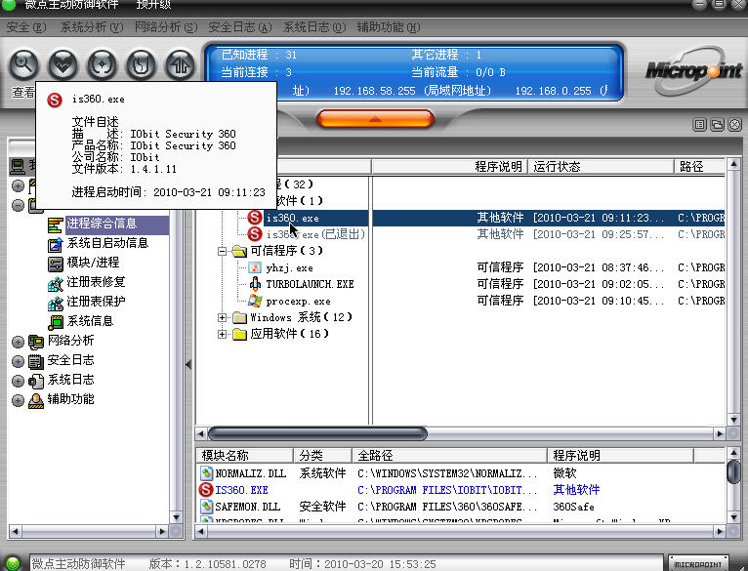Select procexp.exe in the process tree

click(298, 301)
